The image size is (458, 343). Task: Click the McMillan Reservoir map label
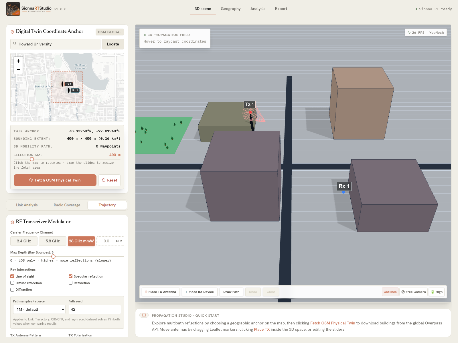pyautogui.click(x=80, y=67)
